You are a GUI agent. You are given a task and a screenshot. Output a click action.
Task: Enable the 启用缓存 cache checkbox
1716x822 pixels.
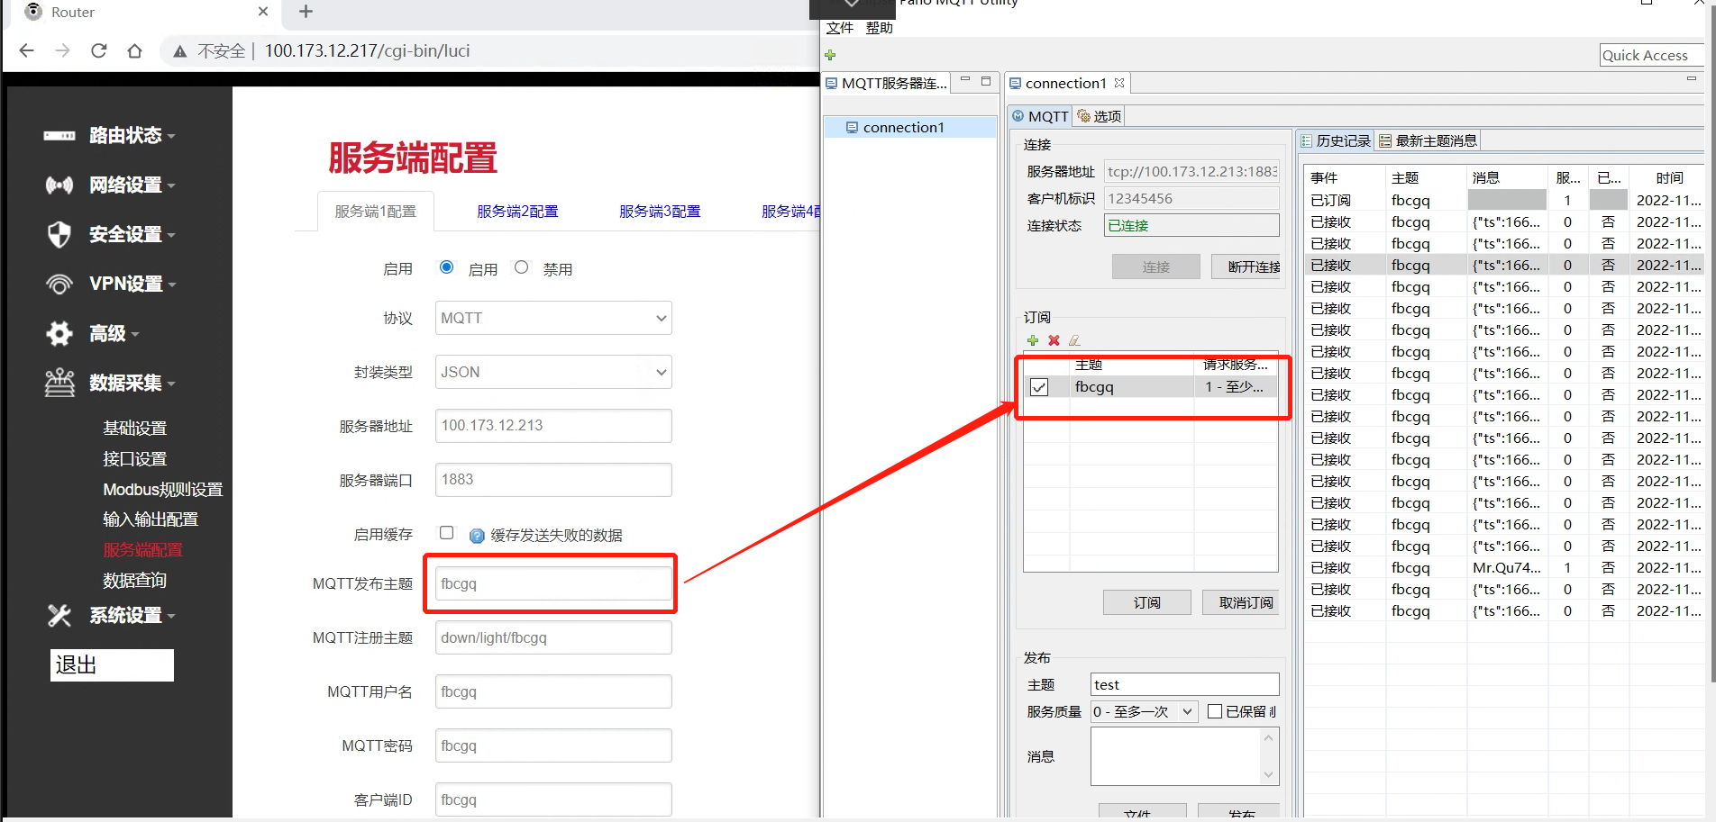click(x=446, y=533)
